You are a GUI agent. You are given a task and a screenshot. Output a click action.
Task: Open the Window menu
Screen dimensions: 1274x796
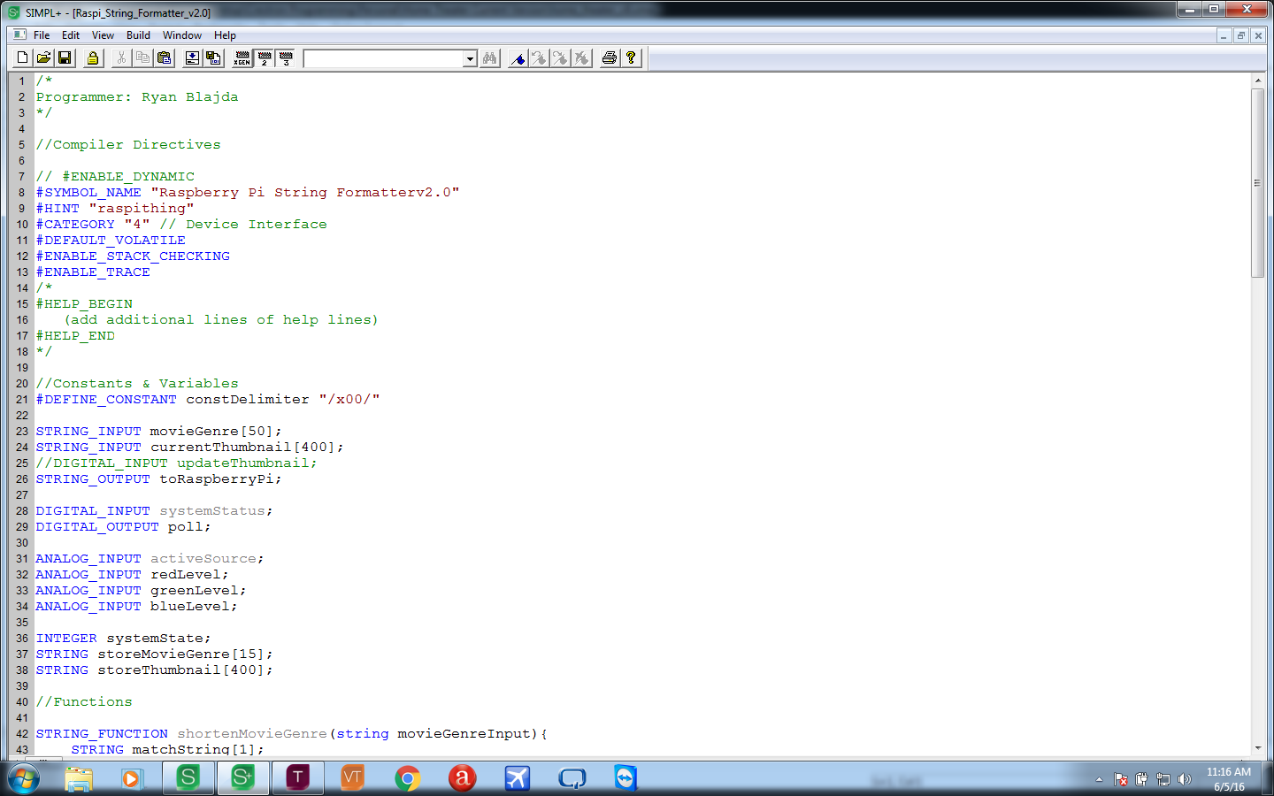[182, 35]
